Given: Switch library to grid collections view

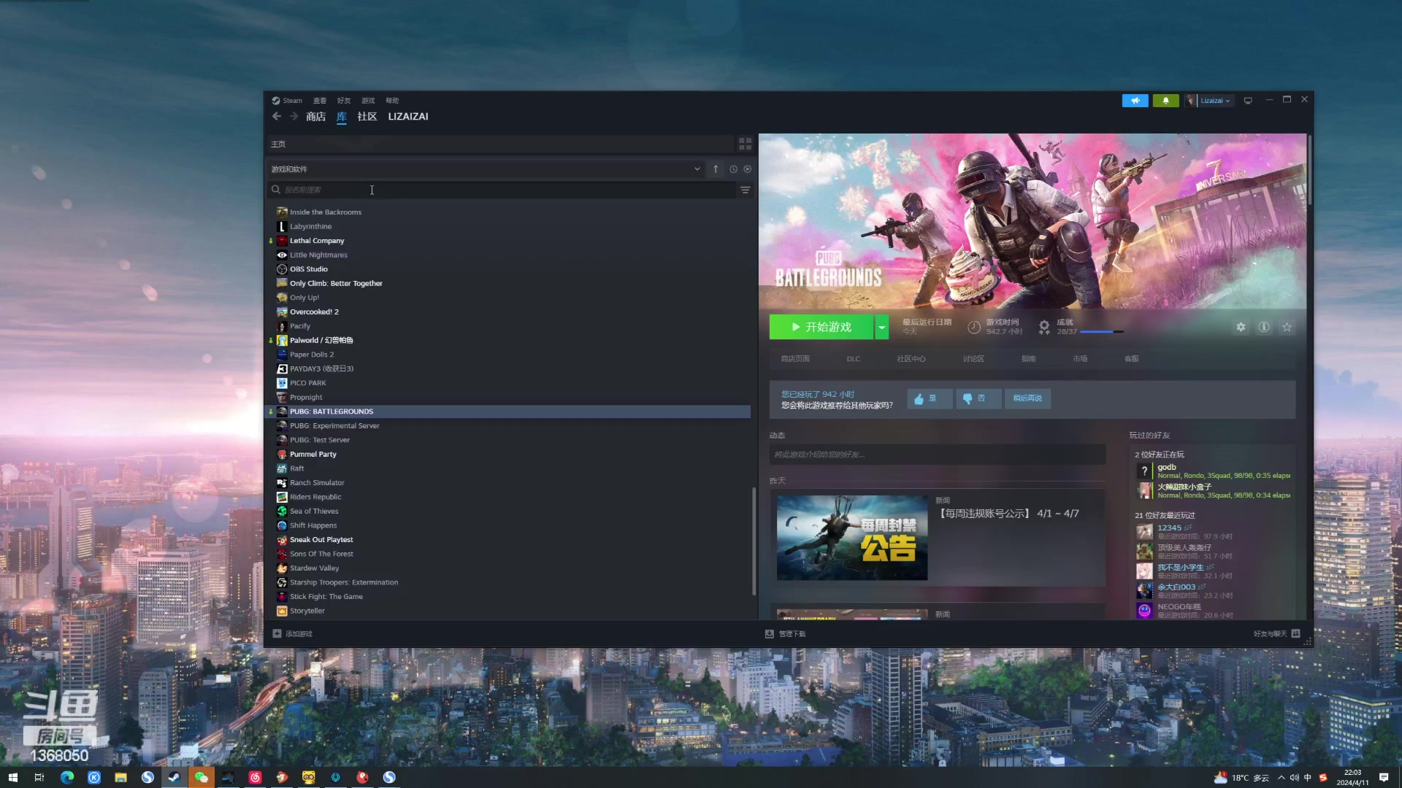Looking at the screenshot, I should (745, 144).
